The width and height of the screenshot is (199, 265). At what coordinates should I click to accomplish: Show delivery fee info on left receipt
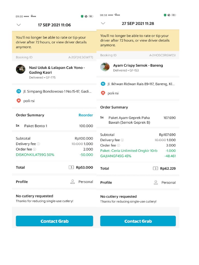pos(38,144)
